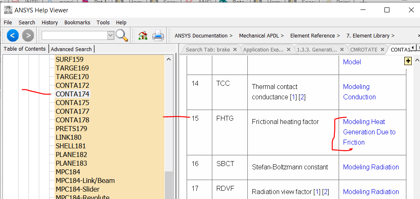420x199 pixels.
Task: Close the Search Tab: brake tab
Action: 235,49
